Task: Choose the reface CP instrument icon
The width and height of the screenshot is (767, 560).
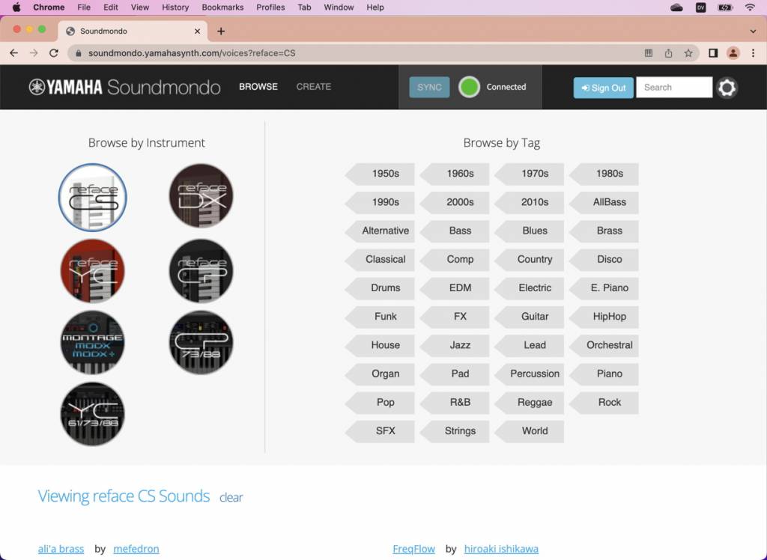Action: tap(200, 270)
